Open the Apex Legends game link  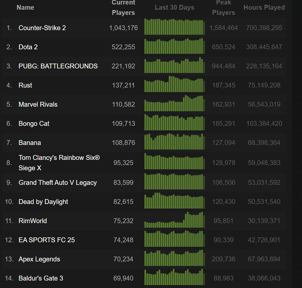click(x=39, y=259)
